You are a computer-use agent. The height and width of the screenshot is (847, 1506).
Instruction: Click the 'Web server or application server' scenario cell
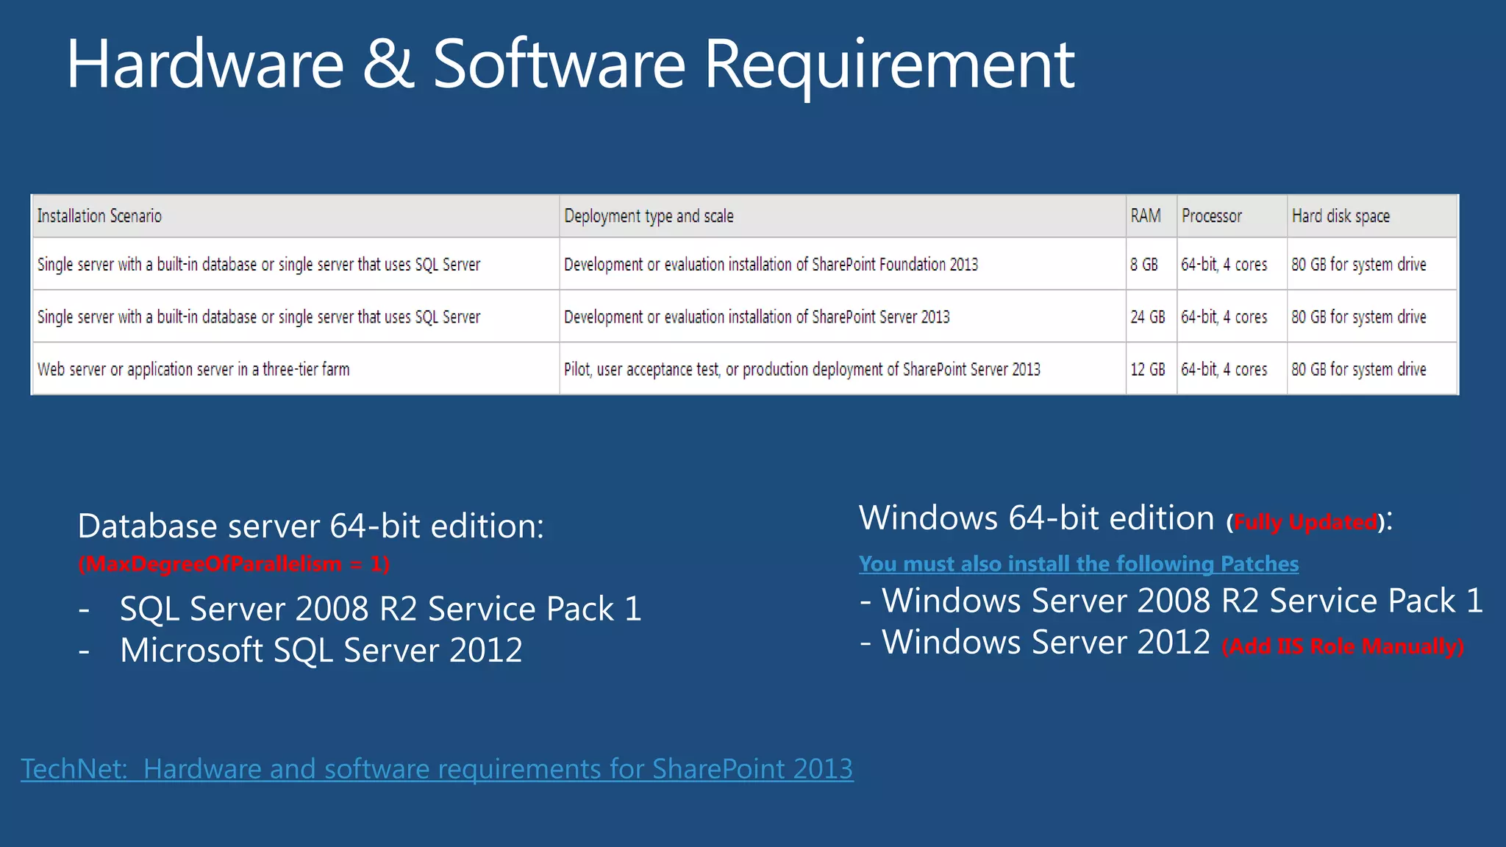click(193, 369)
